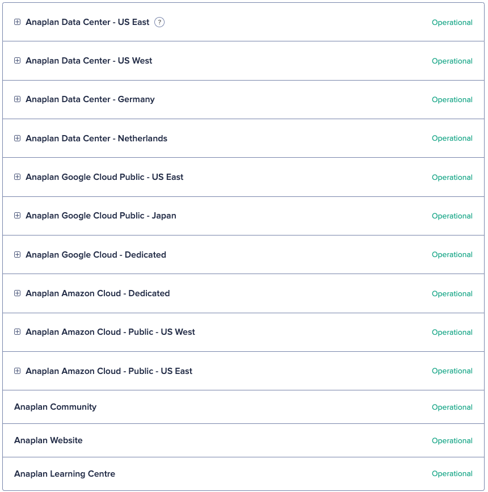Expand Anaplan Data Center - Netherlands plus icon

tap(17, 138)
